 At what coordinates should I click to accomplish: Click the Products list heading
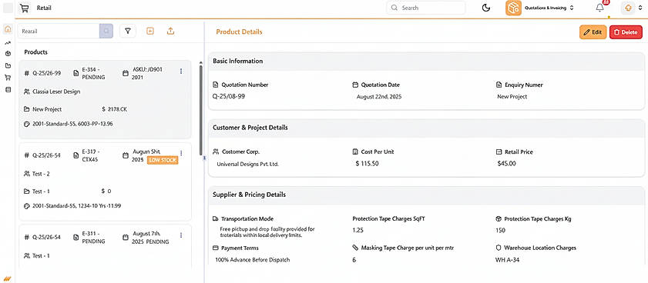coord(36,52)
